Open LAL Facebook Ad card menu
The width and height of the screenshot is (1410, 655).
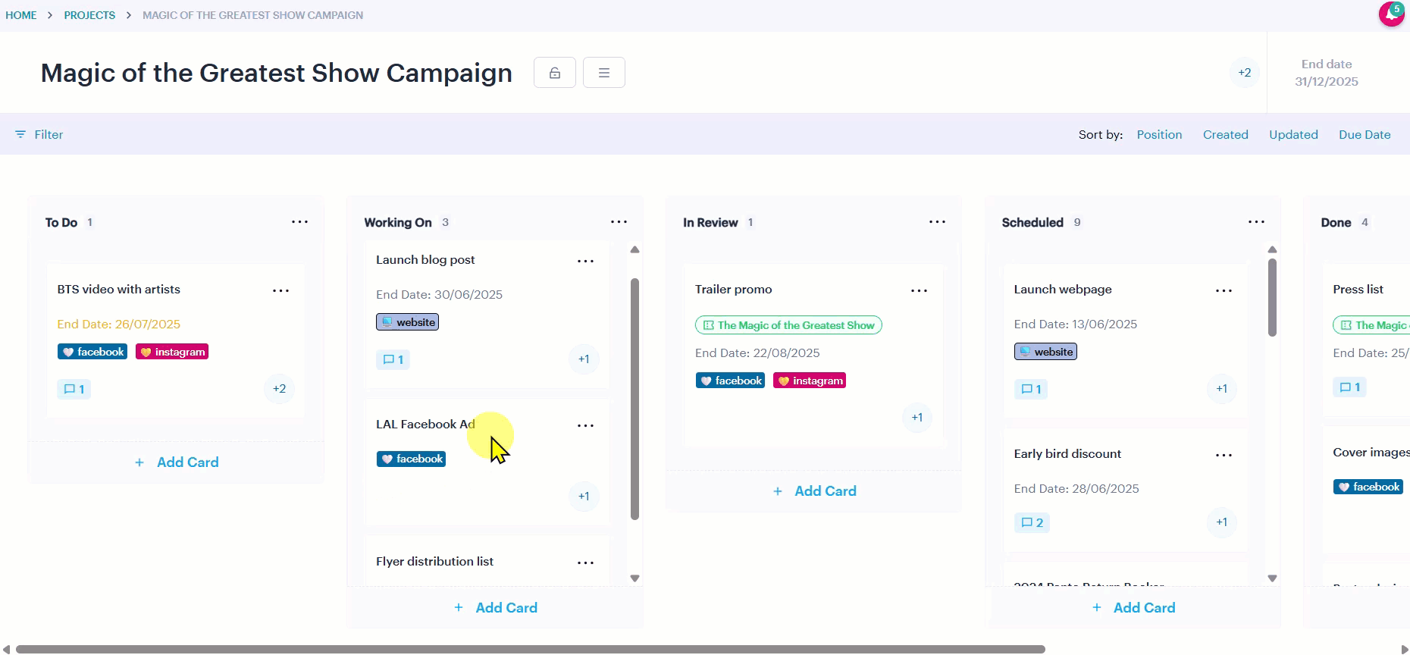tap(586, 426)
